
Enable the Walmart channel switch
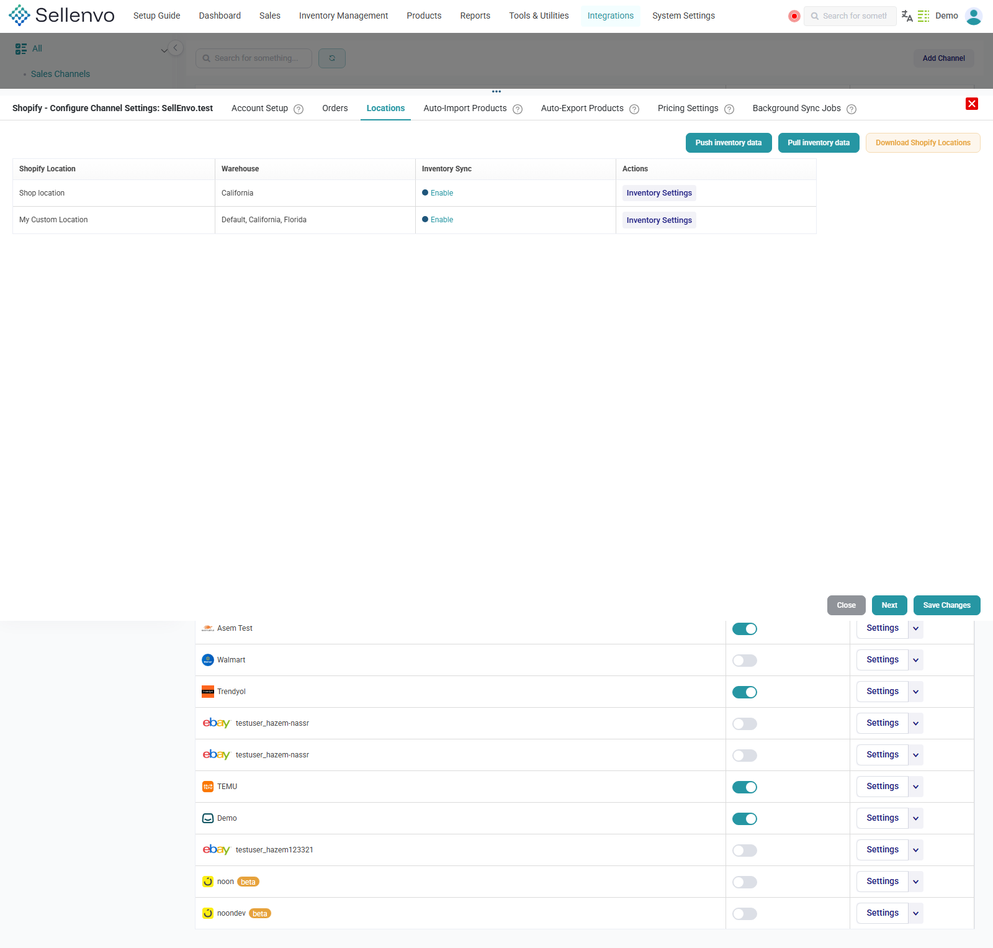tap(745, 661)
